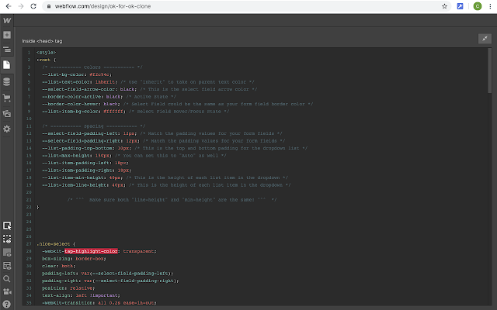Open Chrome three-dot menu
Screen dimensions: 497x310
pos(490,6)
